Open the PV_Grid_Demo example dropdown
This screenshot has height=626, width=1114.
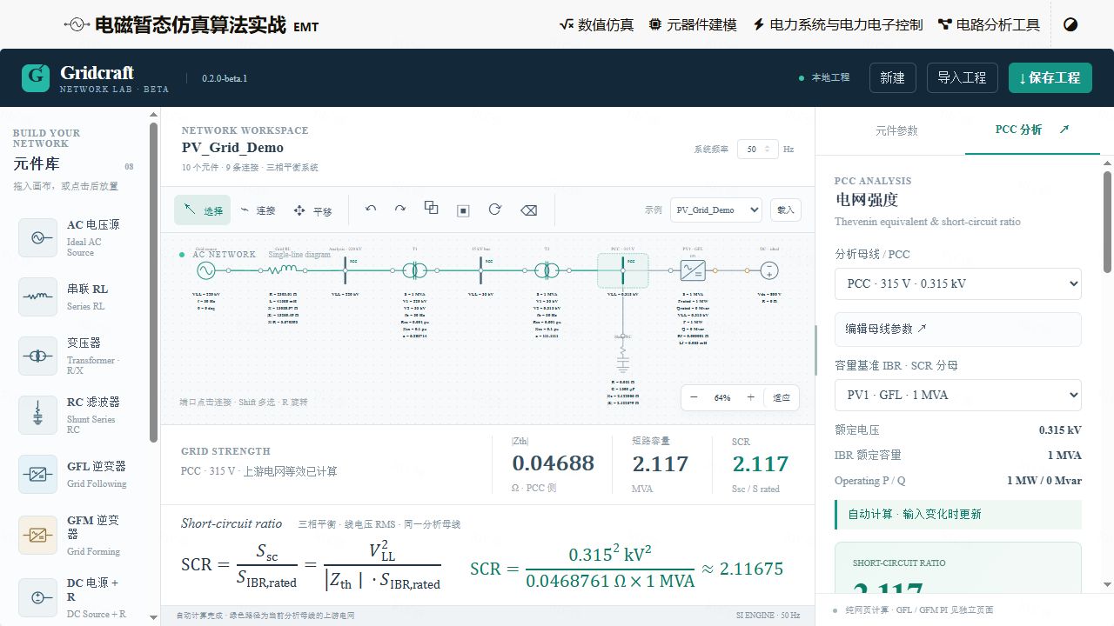click(x=716, y=210)
